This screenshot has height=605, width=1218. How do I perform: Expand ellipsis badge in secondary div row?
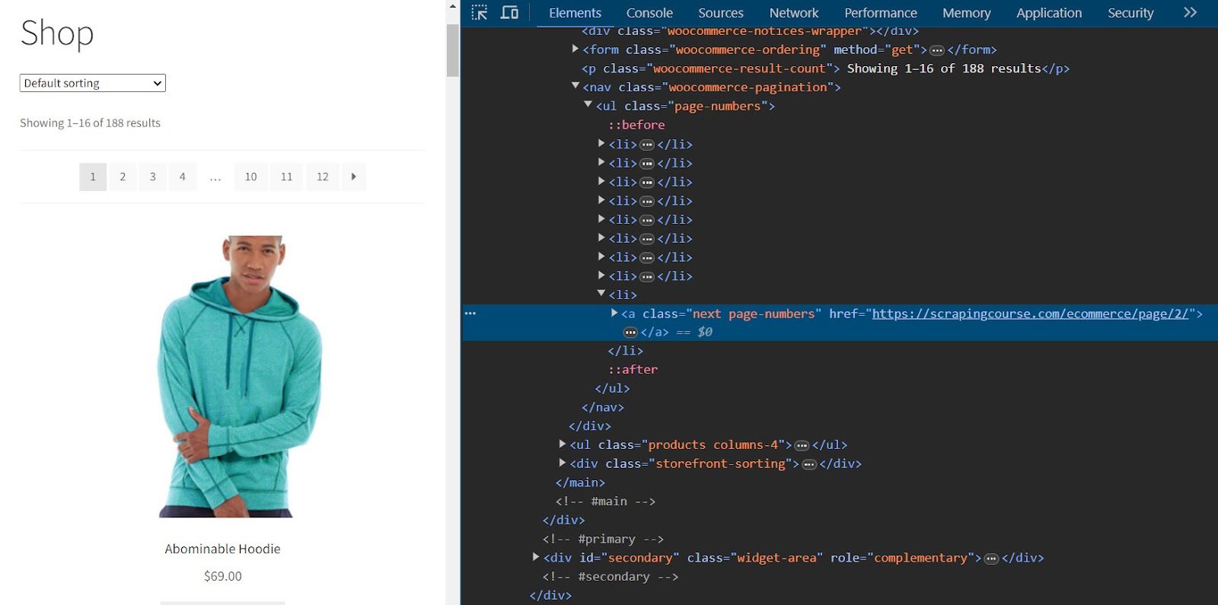991,559
